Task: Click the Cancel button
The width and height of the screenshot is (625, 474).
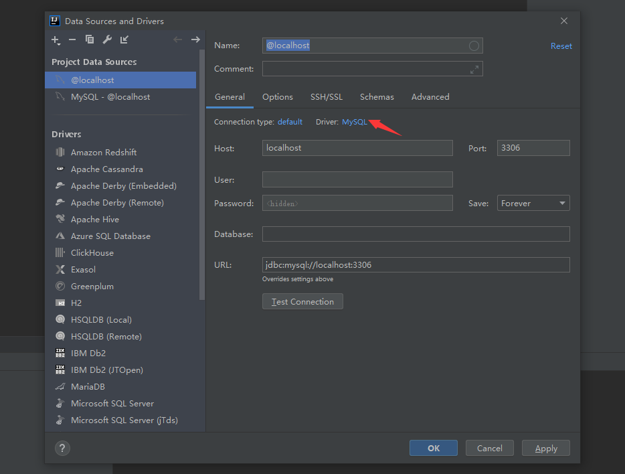Action: 489,448
